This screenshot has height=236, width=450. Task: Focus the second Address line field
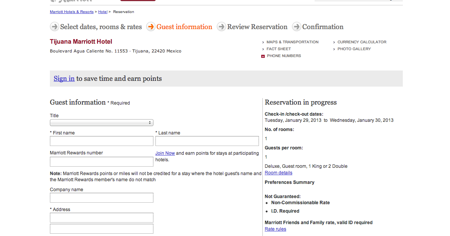102,229
